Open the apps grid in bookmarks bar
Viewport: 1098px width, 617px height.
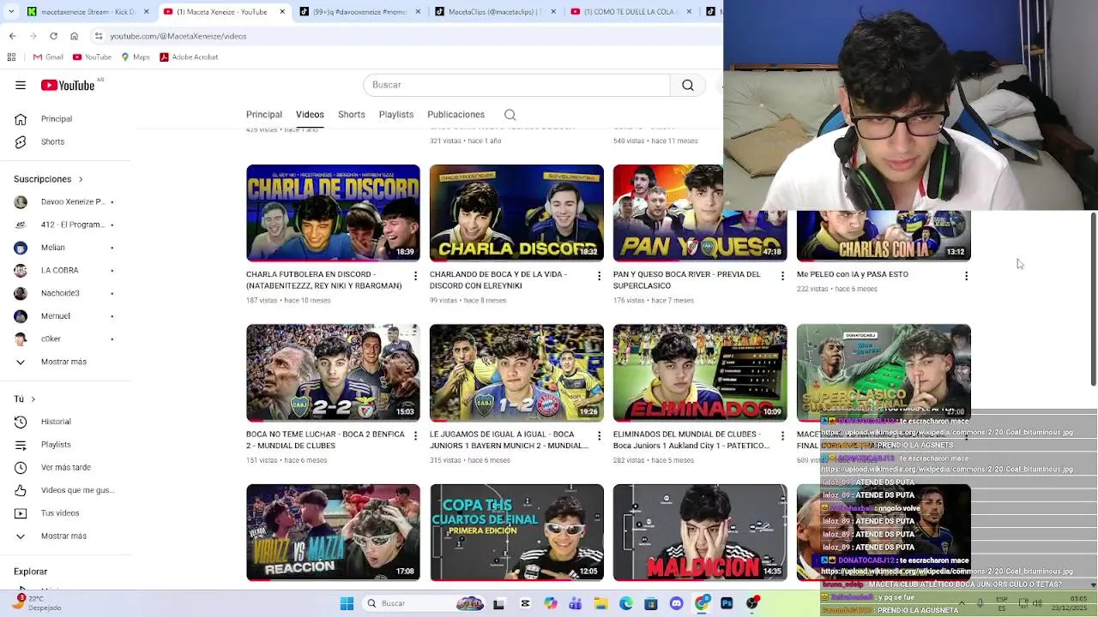(x=11, y=57)
